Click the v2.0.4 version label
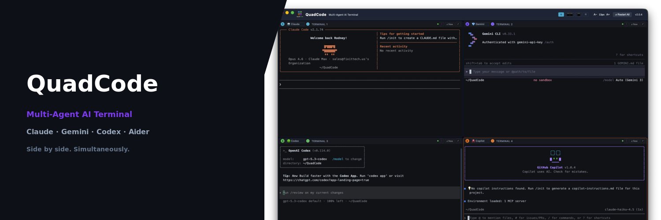 (639, 15)
